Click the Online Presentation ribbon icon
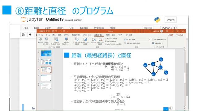Image resolution: width=198 pixels, height=111 pixels. [x=56, y=39]
